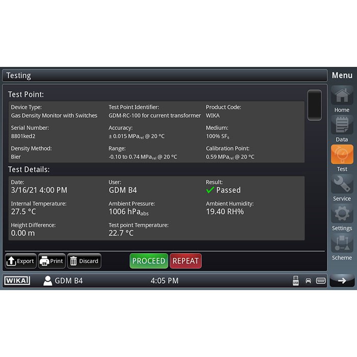Image resolution: width=357 pixels, height=357 pixels.
Task: Click ambient humidity 19.40 RH%
Action: coord(225,212)
